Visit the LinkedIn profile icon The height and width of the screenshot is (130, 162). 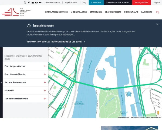click(x=33, y=2)
